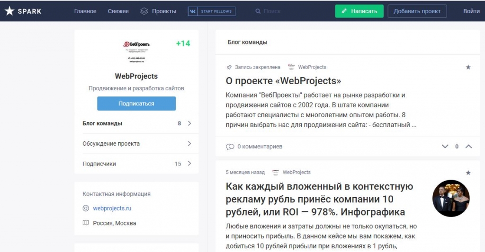Favorite the ROI infographic post star
Image resolution: width=485 pixels, height=252 pixels.
pyautogui.click(x=468, y=173)
